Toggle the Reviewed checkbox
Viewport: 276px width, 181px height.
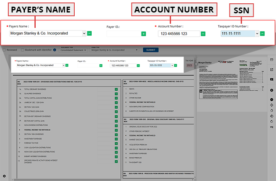click(4, 50)
